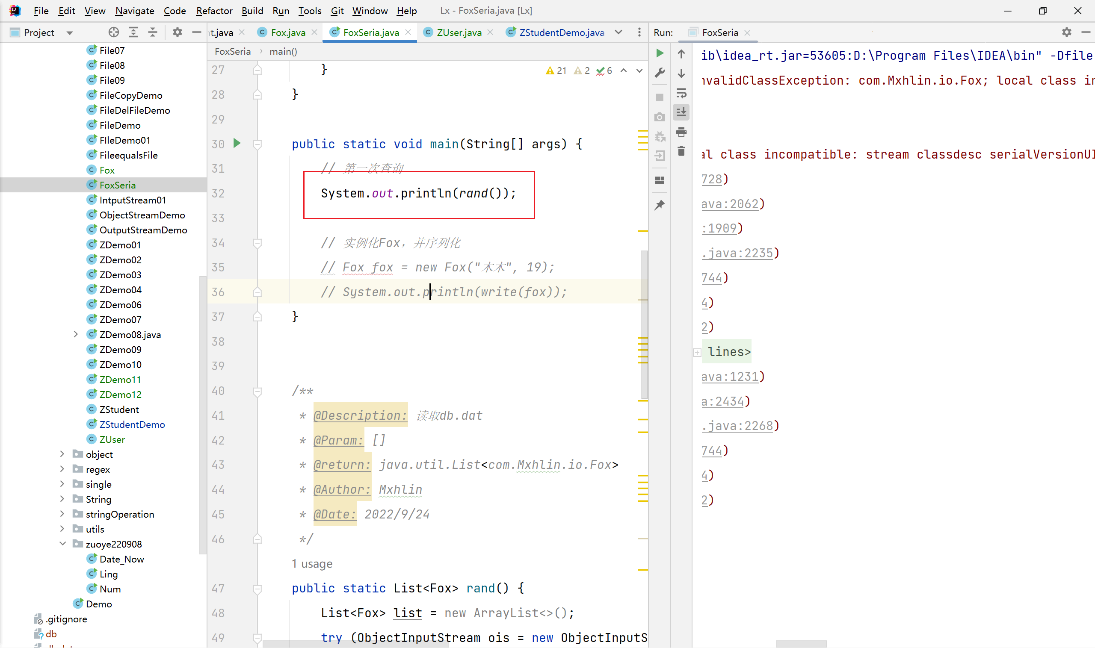Toggle scroll to end in Run console
This screenshot has height=648, width=1095.
coord(681,112)
